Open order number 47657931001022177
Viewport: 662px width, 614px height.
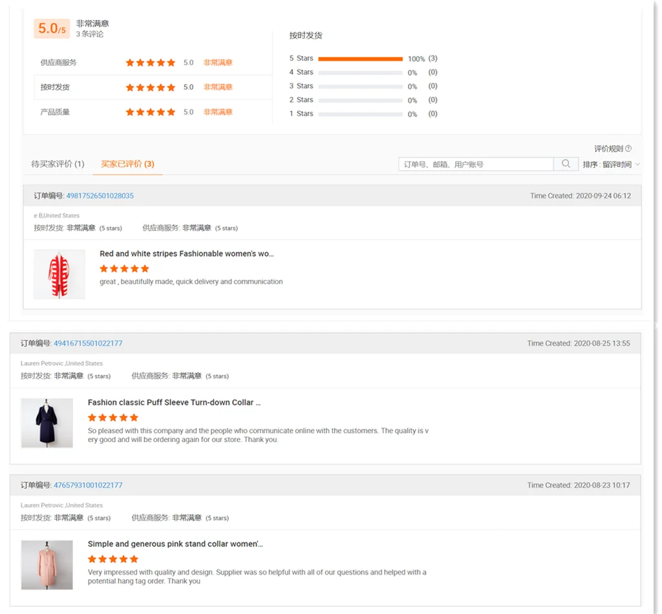[x=88, y=485]
